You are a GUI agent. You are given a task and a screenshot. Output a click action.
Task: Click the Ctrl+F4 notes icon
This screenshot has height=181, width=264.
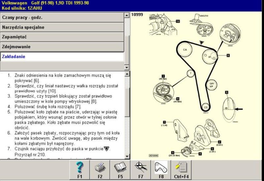tap(181, 169)
